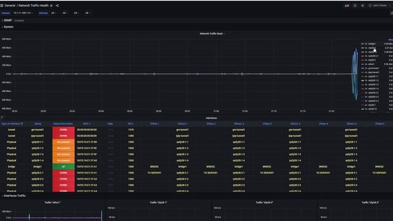Open the Network Traffic Basic panel title menu

click(212, 34)
